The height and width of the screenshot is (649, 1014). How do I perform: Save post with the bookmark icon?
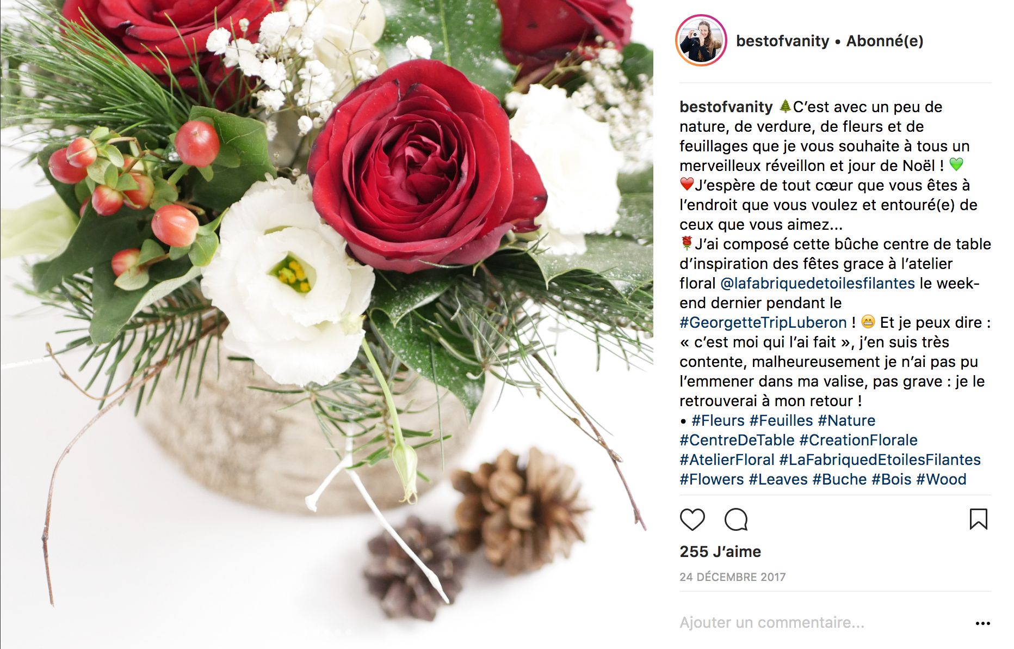[x=978, y=519]
